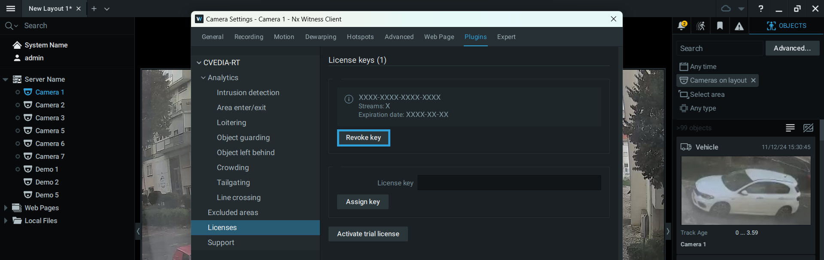
Task: Click the resource tree Search field
Action: pyautogui.click(x=77, y=26)
